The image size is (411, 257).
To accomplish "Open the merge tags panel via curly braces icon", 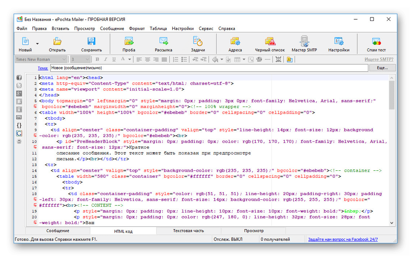I will tap(19, 125).
